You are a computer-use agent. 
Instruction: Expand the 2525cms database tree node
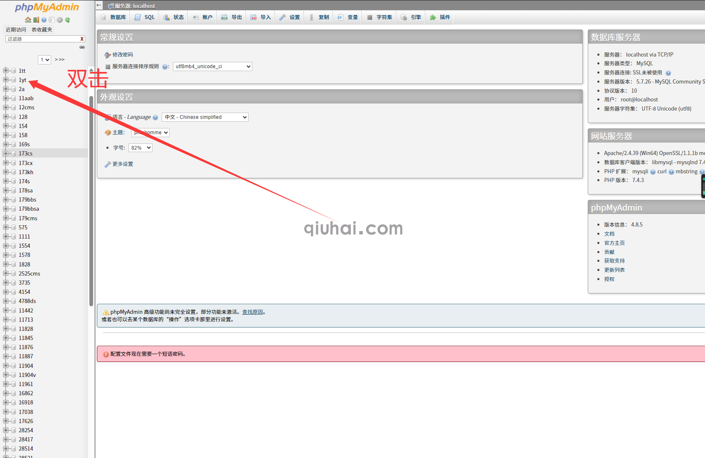[x=6, y=273]
